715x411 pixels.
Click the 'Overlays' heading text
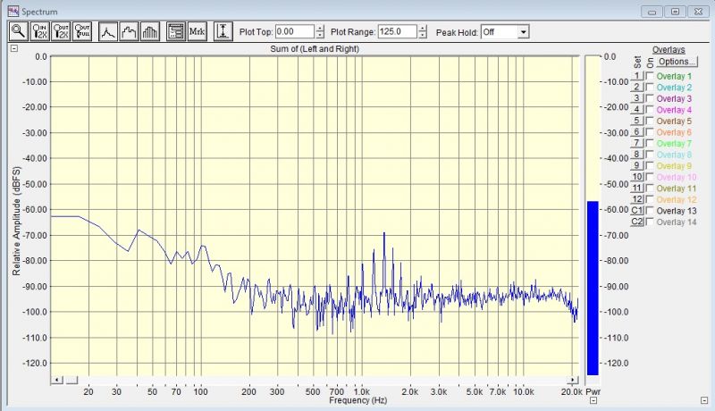click(x=669, y=50)
